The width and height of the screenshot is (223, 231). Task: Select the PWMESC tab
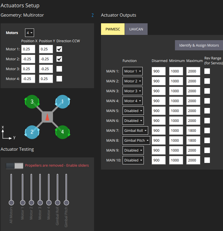[113, 29]
